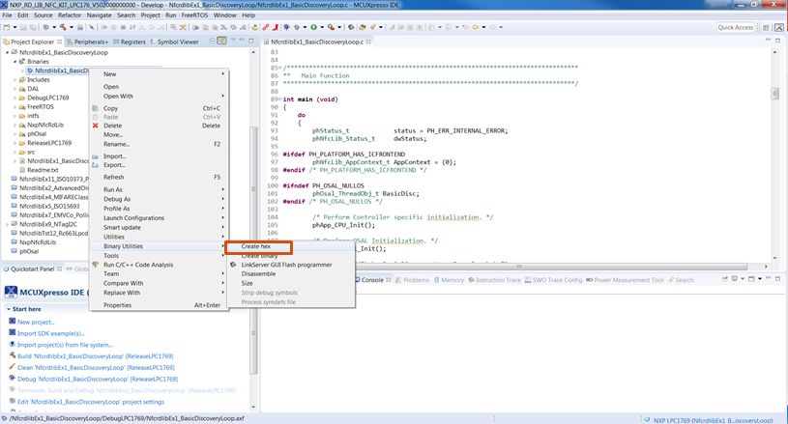The image size is (788, 424).
Task: Switch to the Symbol Viewer tab
Action: [x=177, y=42]
